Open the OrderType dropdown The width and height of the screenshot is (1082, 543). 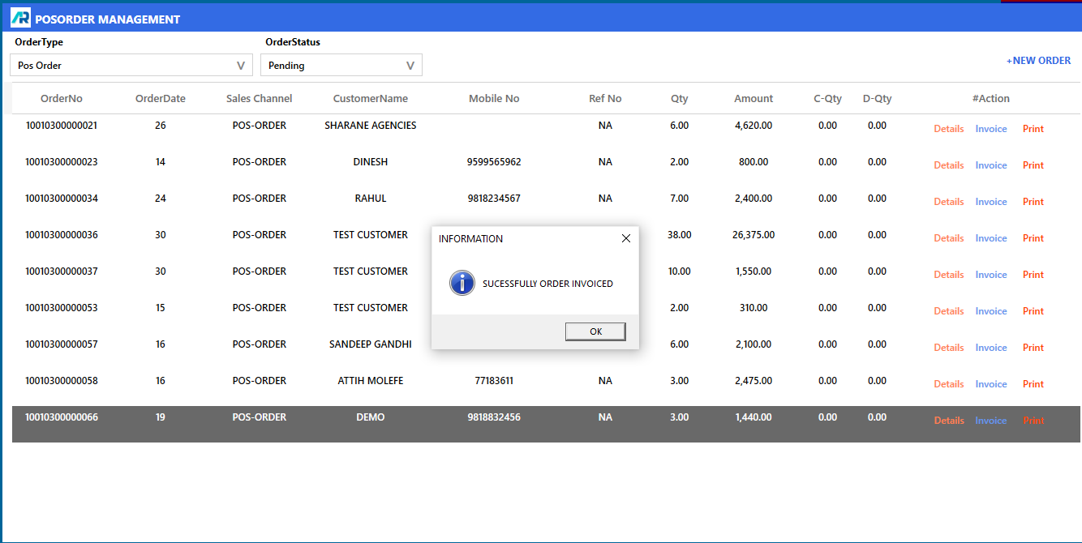click(x=131, y=66)
